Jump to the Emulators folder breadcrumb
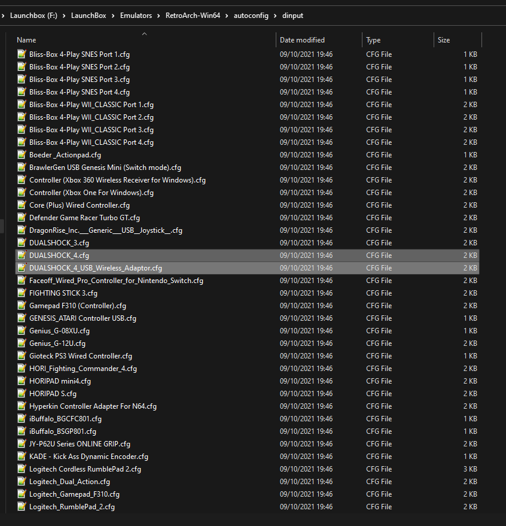The width and height of the screenshot is (506, 526). pos(136,16)
